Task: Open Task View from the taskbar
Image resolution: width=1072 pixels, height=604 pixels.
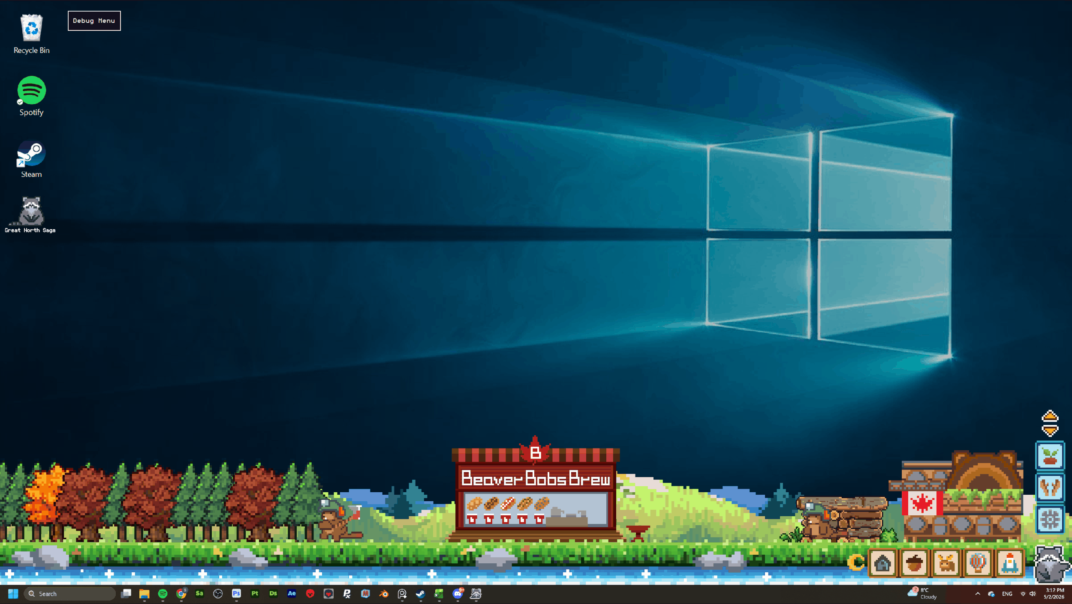Action: pyautogui.click(x=126, y=594)
